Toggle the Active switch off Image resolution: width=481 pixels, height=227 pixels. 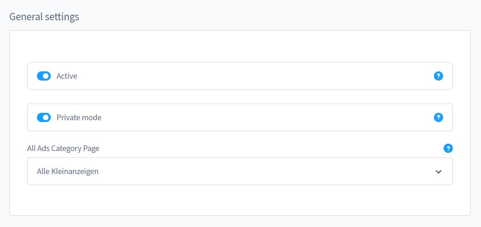[44, 76]
